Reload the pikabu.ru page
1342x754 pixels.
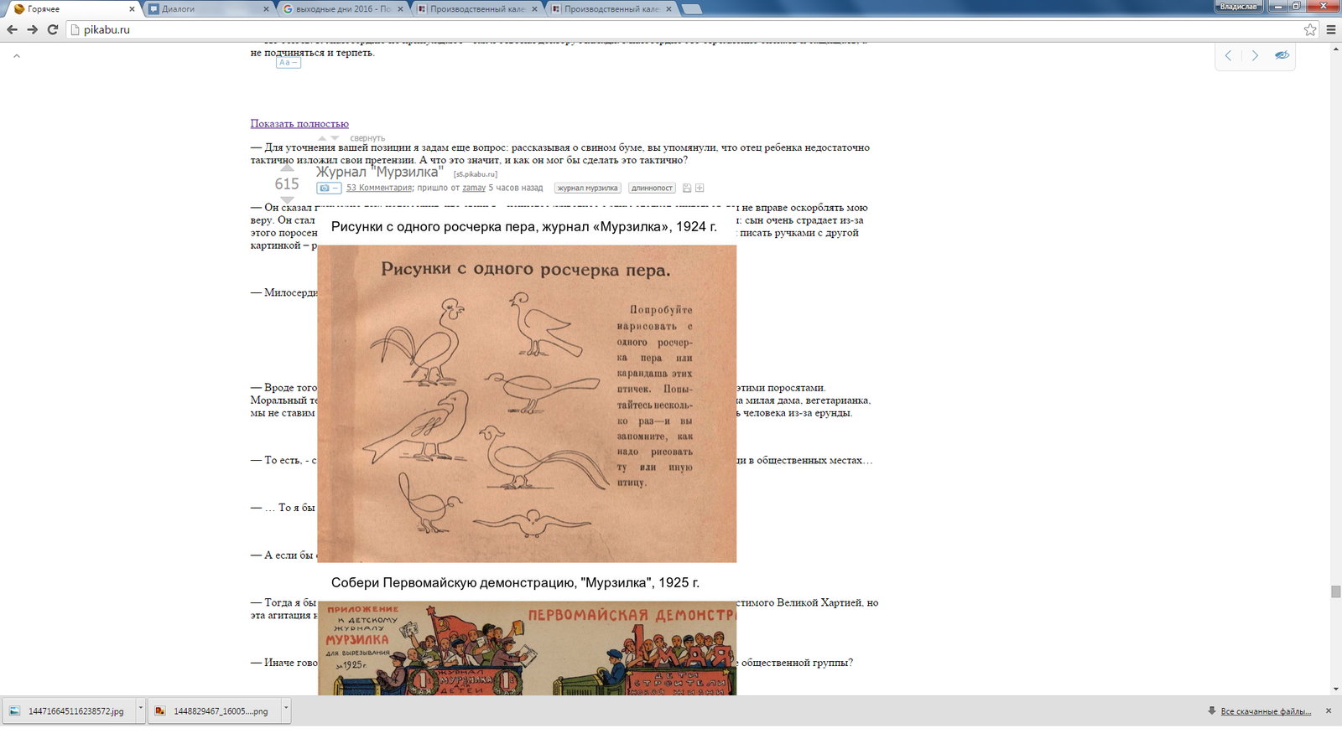click(52, 29)
